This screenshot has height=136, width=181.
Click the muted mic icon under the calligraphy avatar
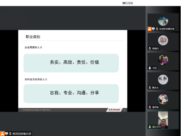coord(150,88)
